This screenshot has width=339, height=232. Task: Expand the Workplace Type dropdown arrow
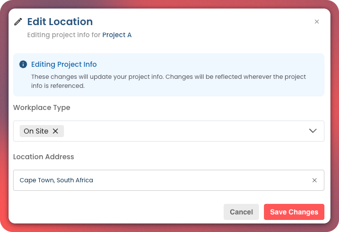(313, 131)
